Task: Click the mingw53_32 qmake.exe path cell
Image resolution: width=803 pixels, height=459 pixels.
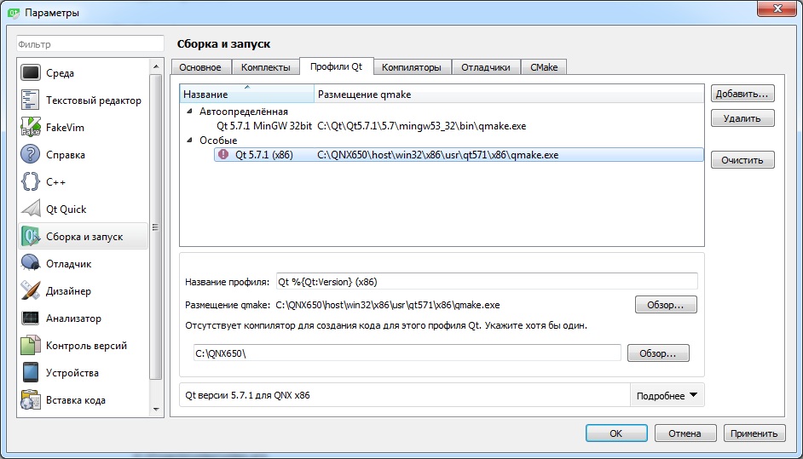Action: coord(421,125)
